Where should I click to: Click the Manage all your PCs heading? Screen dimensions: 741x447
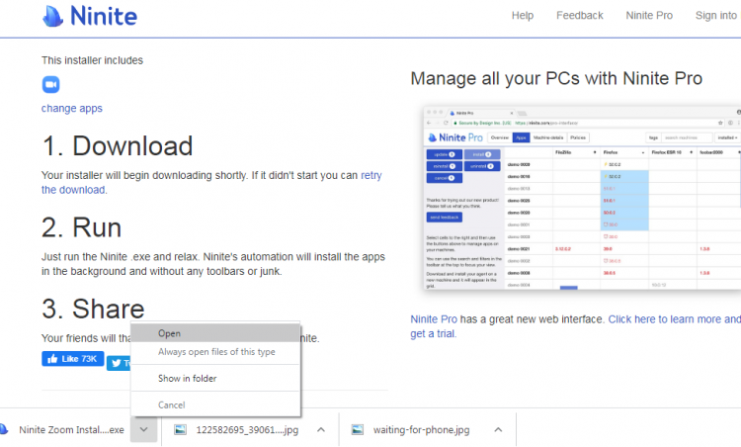(x=556, y=78)
